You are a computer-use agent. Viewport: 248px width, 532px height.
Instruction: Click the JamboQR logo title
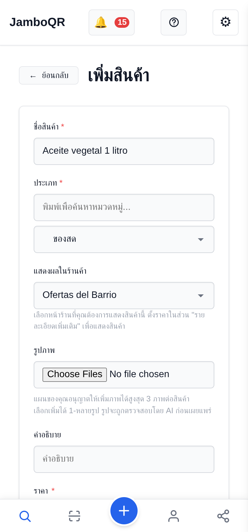[37, 22]
